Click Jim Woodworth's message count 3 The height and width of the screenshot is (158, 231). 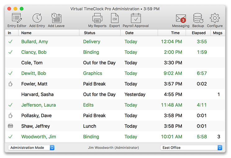pos(219,137)
